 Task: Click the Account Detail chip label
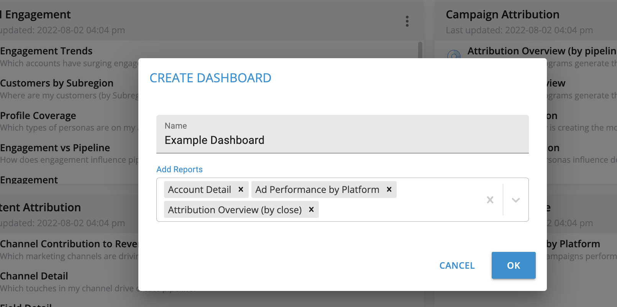pyautogui.click(x=199, y=189)
